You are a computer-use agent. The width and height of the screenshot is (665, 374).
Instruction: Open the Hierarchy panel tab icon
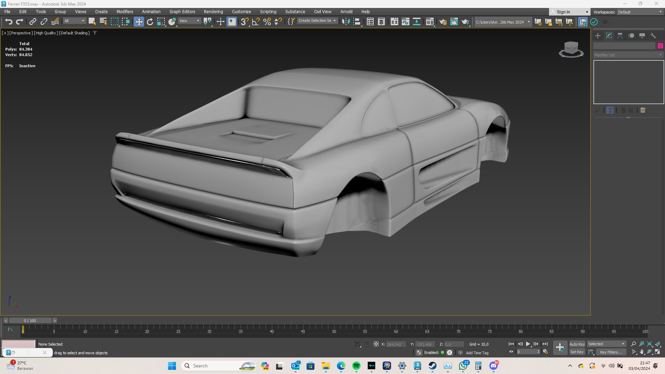pyautogui.click(x=620, y=36)
